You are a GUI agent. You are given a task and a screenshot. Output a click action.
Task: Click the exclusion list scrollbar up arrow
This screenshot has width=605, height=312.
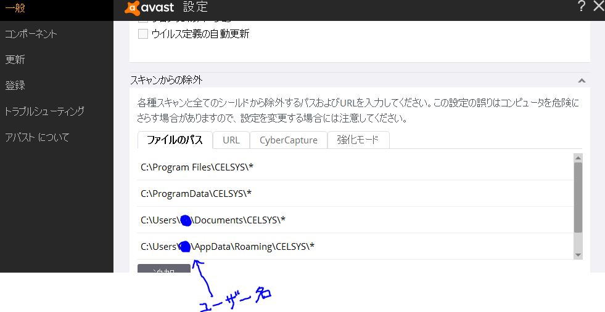(578, 158)
